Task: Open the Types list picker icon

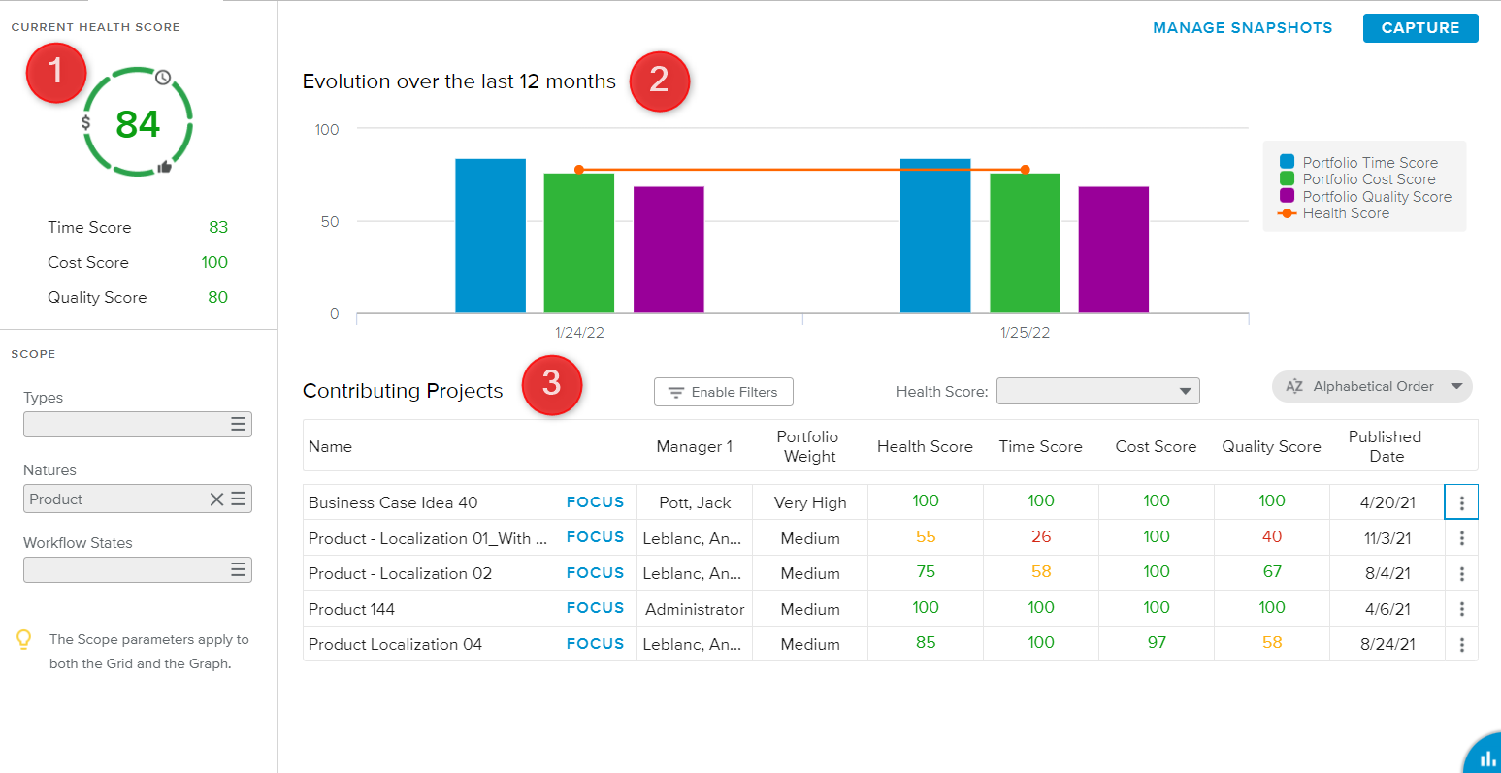Action: tap(238, 425)
